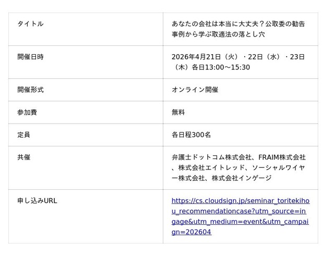
Task: Click the タイトル row label
Action: 30,24
